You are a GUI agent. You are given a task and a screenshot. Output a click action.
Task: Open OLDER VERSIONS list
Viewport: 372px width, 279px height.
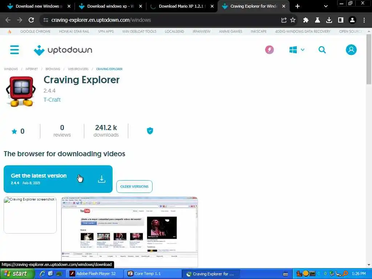click(x=134, y=186)
